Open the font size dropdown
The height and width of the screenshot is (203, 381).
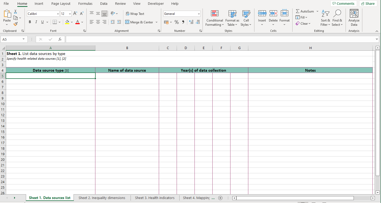pos(70,14)
